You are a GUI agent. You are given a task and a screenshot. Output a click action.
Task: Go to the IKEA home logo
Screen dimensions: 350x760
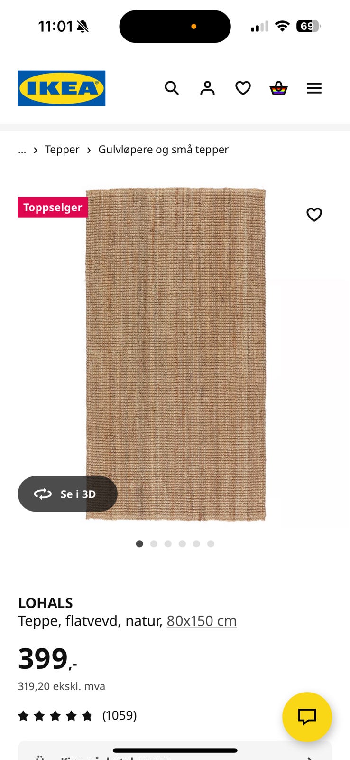pos(62,88)
